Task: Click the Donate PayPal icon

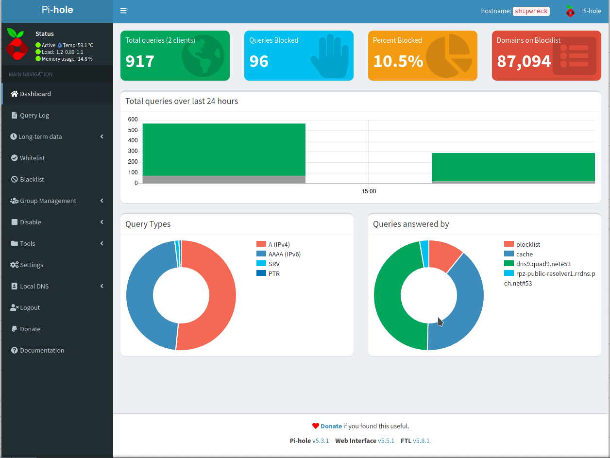Action: tap(14, 329)
